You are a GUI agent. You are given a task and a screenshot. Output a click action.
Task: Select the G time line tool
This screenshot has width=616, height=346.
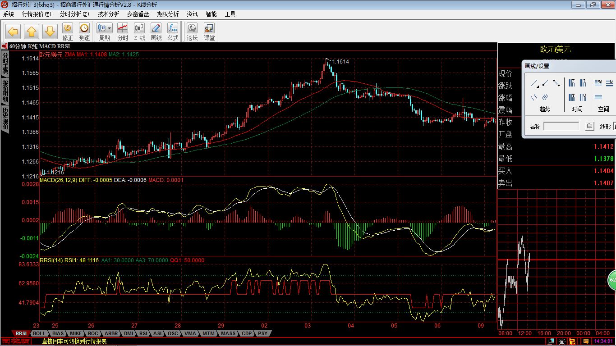[583, 97]
